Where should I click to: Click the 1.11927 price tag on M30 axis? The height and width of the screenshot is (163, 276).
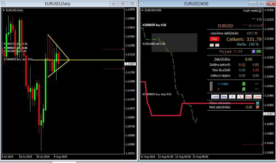[x=269, y=114]
